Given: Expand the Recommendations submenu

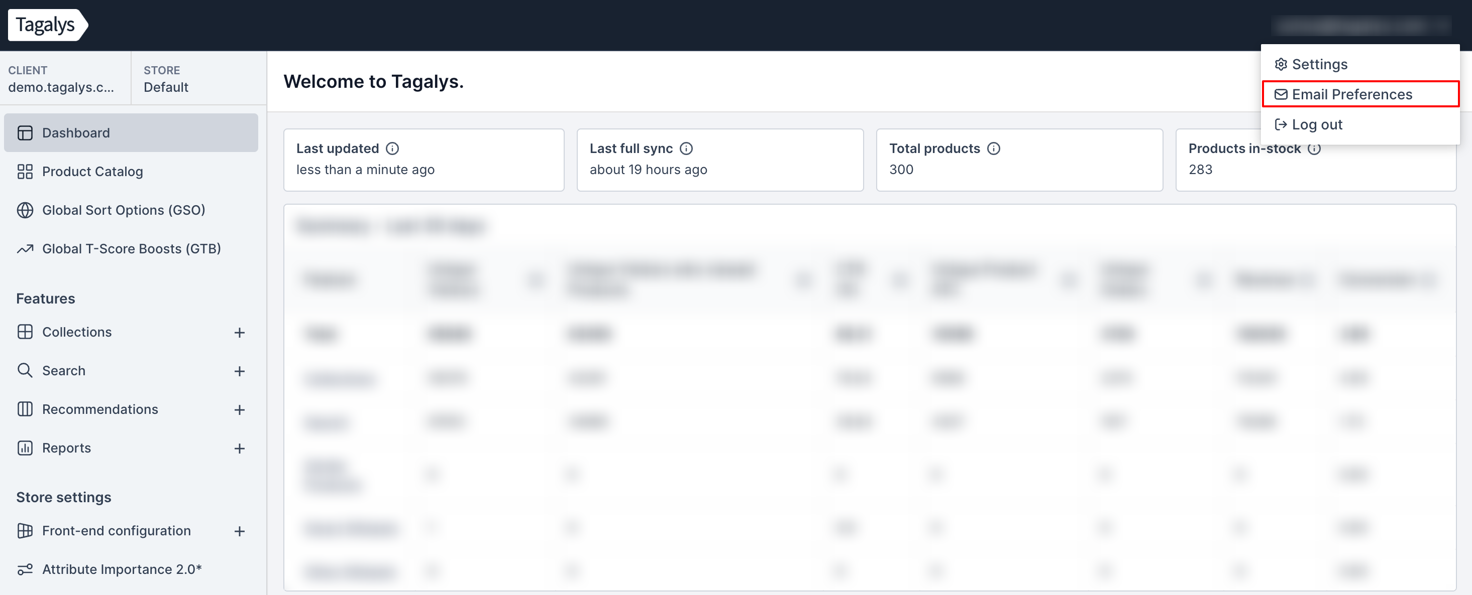Looking at the screenshot, I should tap(240, 409).
